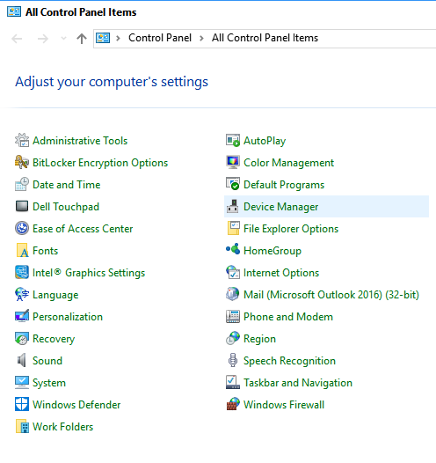
Task: Click the Sound speaker icon
Action: (22, 360)
